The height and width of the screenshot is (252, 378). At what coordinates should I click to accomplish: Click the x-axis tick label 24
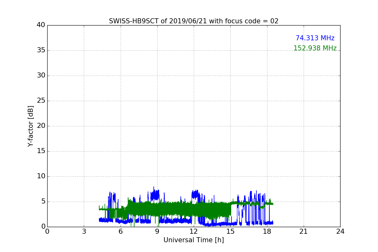pyautogui.click(x=340, y=232)
